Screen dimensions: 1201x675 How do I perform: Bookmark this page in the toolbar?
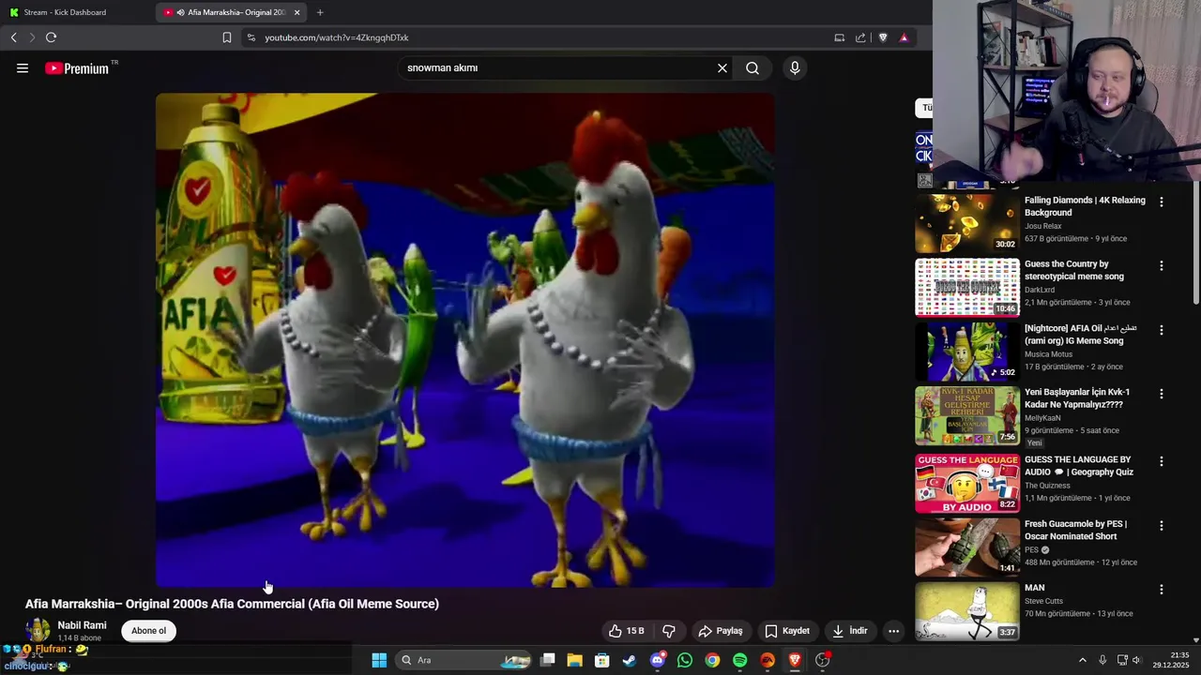(x=226, y=37)
